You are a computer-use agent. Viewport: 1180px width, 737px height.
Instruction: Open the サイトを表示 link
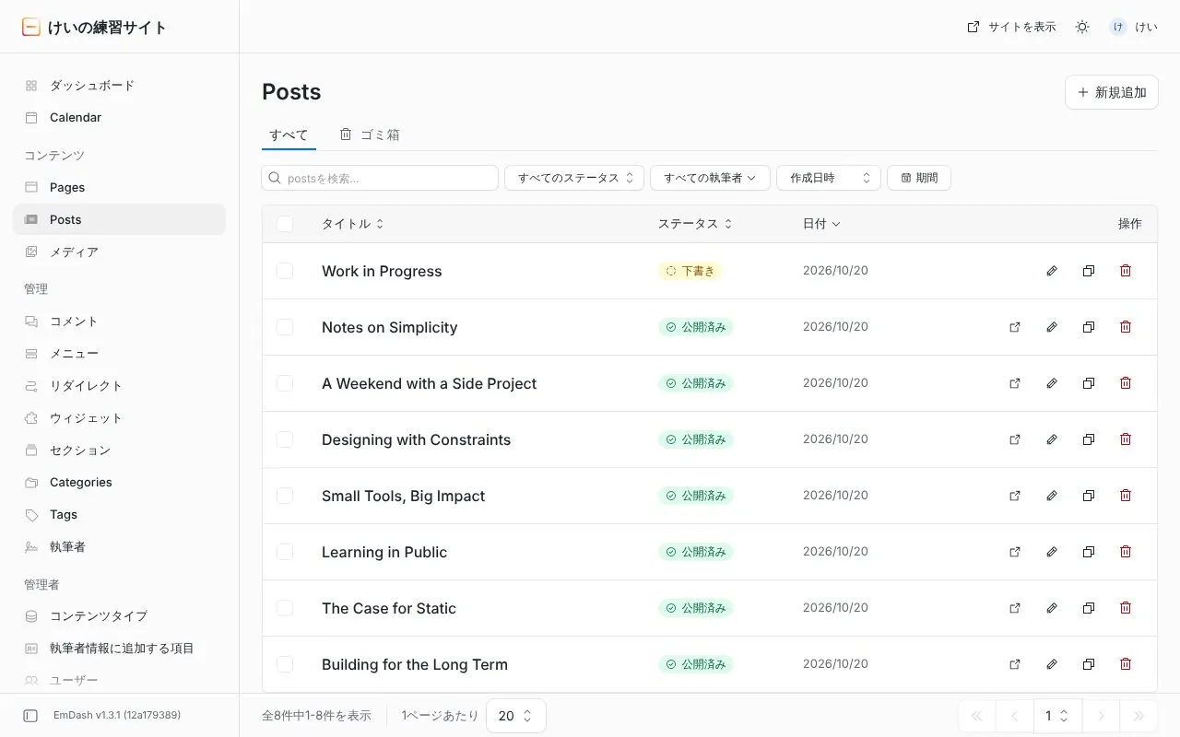(x=1011, y=27)
